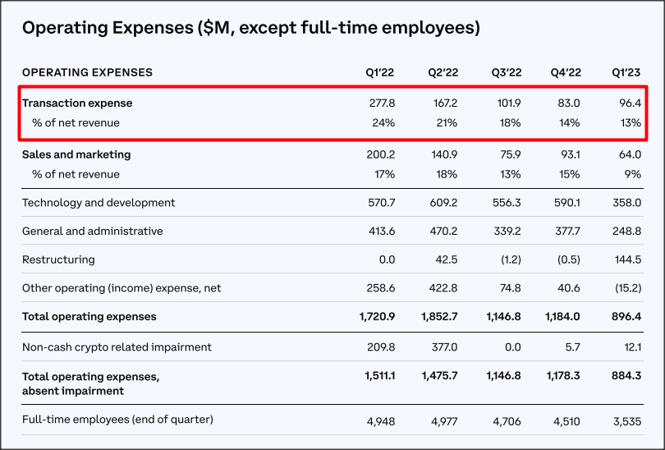This screenshot has width=665, height=450.
Task: Click the Q3'22 column header
Action: point(507,72)
